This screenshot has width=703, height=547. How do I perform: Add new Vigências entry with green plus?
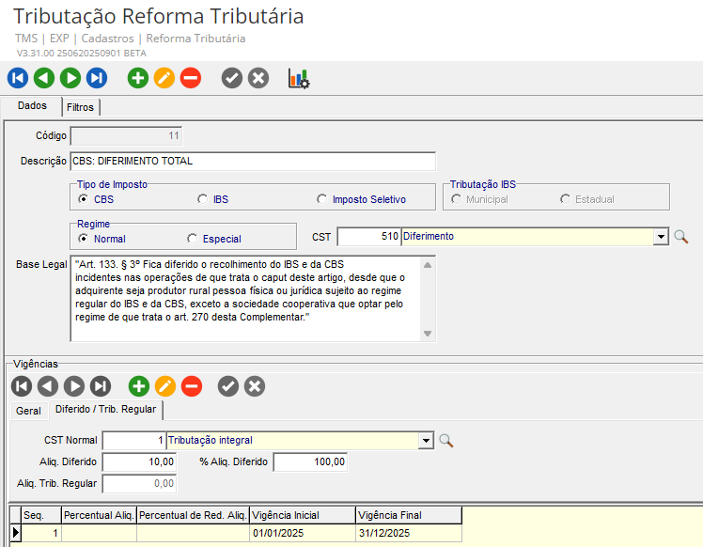click(139, 386)
